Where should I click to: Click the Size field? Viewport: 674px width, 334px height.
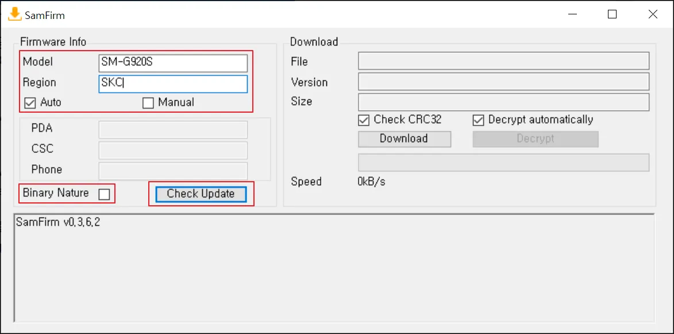click(x=503, y=102)
